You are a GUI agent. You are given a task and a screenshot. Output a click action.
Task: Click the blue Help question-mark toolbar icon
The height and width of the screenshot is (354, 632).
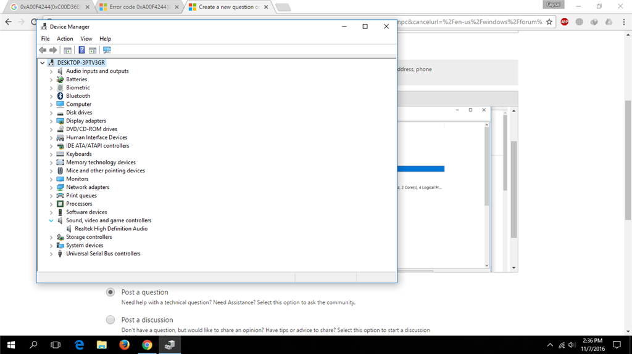click(81, 50)
